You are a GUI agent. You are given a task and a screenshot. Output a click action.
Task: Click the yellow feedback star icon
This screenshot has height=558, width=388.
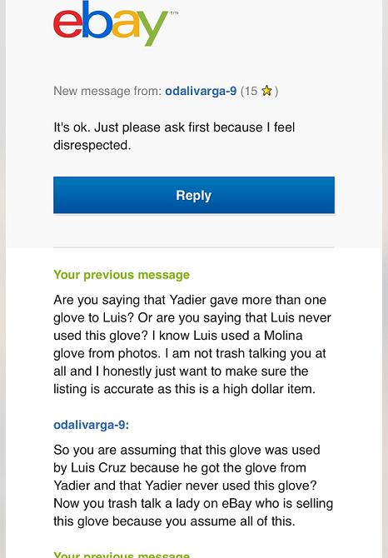(x=266, y=91)
